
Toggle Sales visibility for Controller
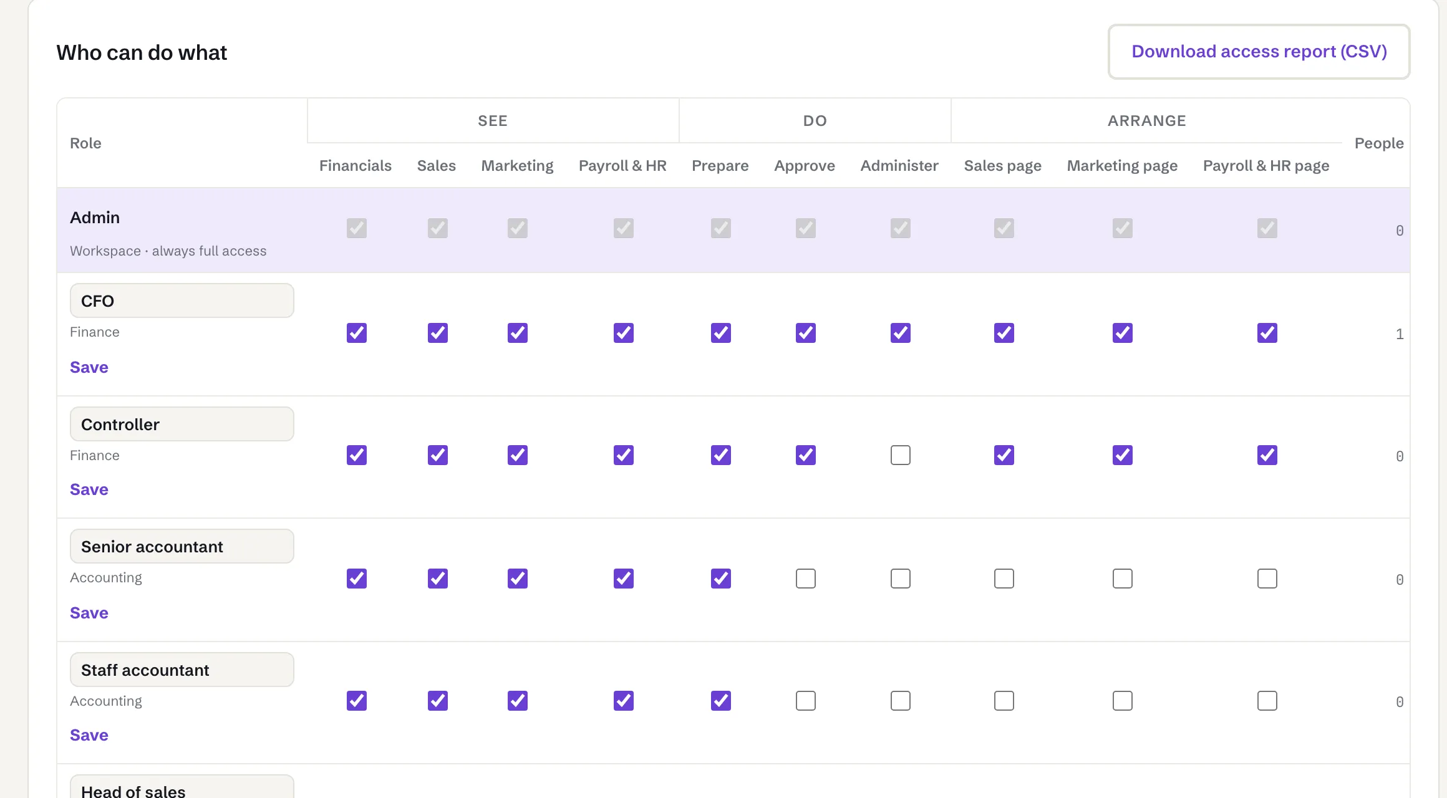tap(438, 455)
